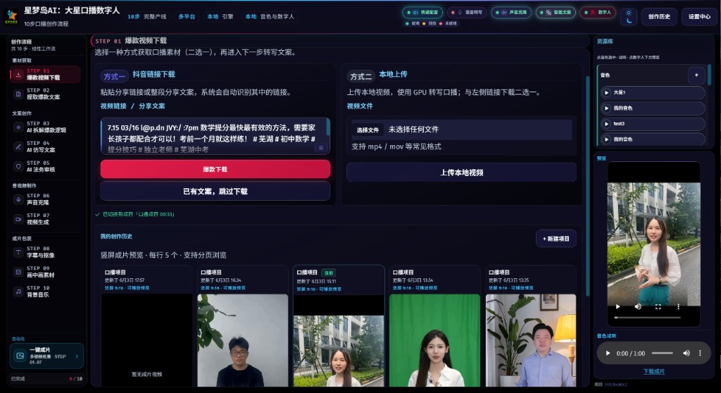Click the 一键成片 automation icon
721x393 pixels.
point(20,356)
